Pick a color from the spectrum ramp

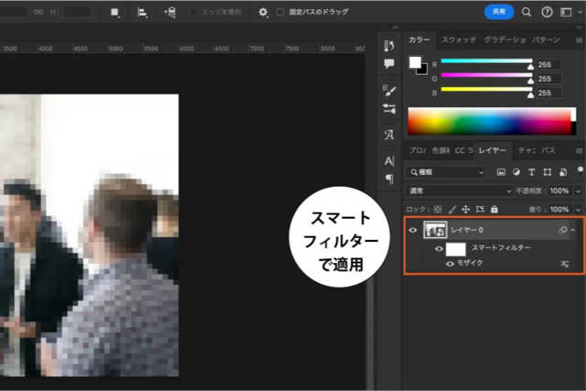[x=492, y=121]
